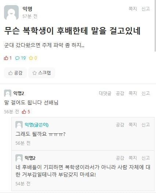Screen dimensions: 156x193
Task: Report the post with 신고
Action: click(146, 9)
